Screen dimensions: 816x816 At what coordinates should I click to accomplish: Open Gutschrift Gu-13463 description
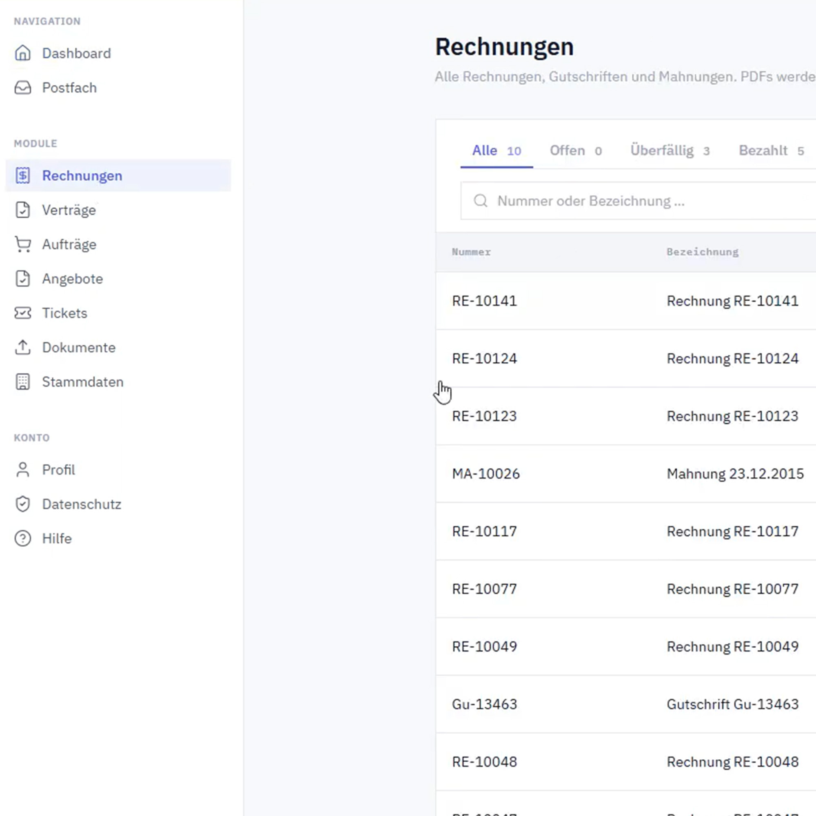733,705
